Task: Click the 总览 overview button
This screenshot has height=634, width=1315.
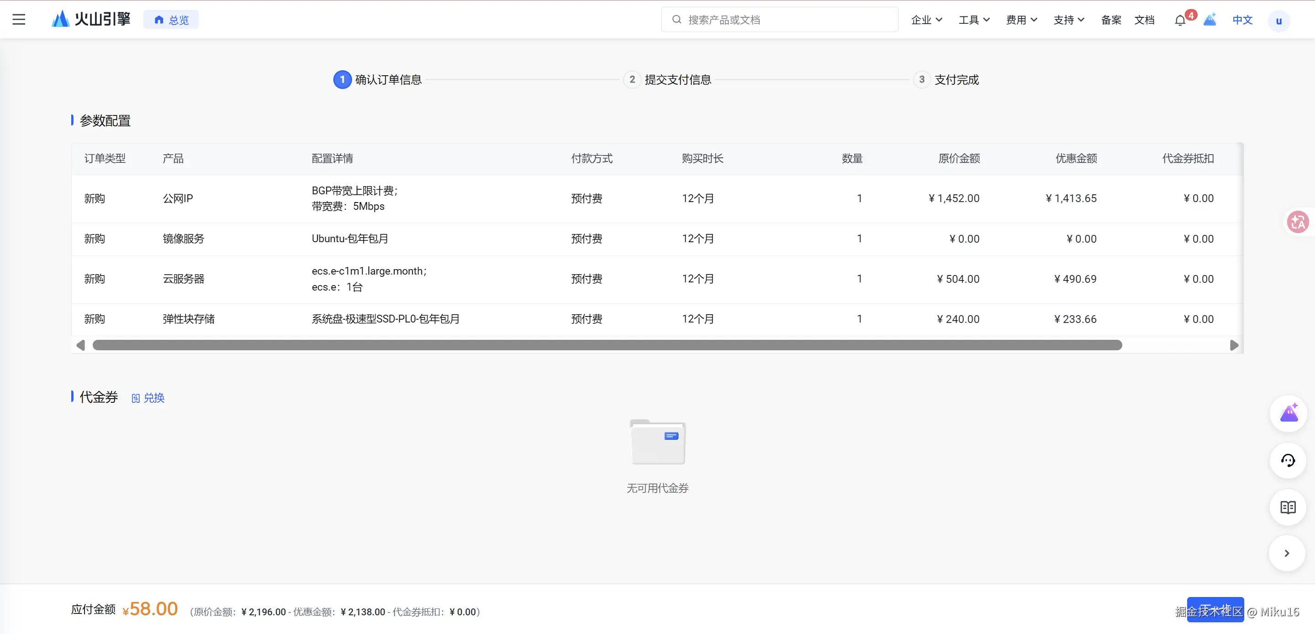Action: tap(172, 20)
